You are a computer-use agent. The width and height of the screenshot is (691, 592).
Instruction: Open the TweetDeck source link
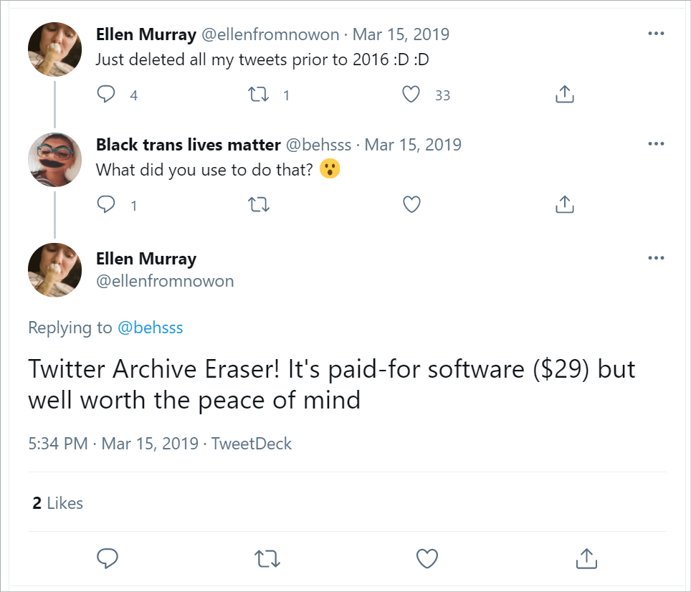coord(251,444)
